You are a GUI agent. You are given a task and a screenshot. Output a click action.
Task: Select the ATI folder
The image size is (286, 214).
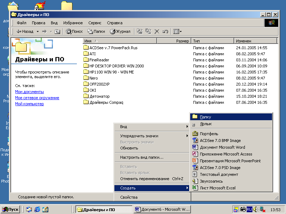click(89, 54)
